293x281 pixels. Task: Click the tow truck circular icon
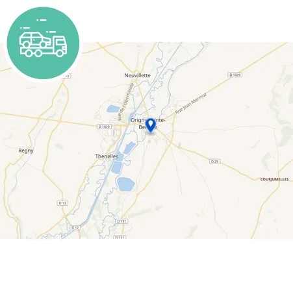click(43, 43)
